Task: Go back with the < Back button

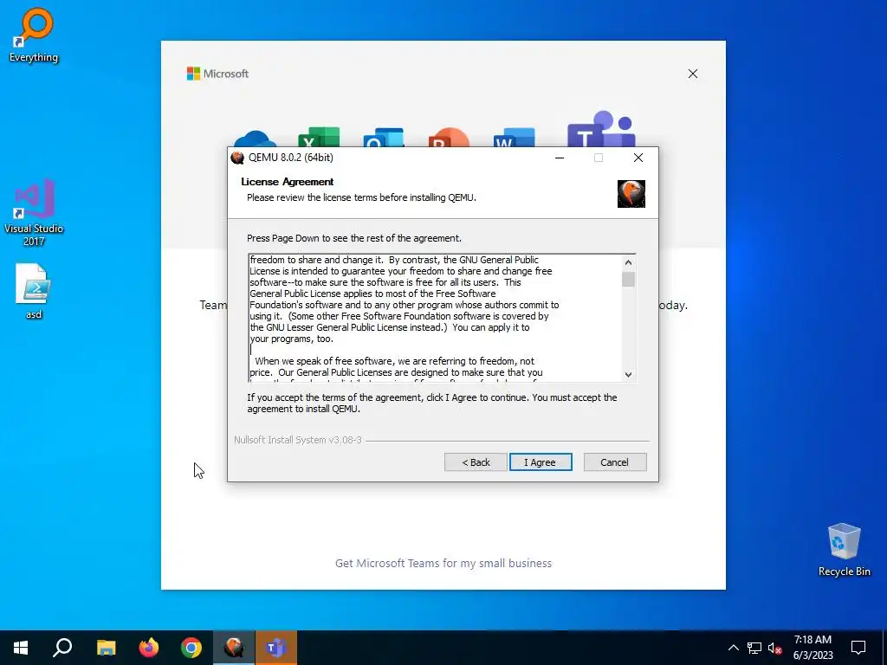Action: (x=476, y=462)
